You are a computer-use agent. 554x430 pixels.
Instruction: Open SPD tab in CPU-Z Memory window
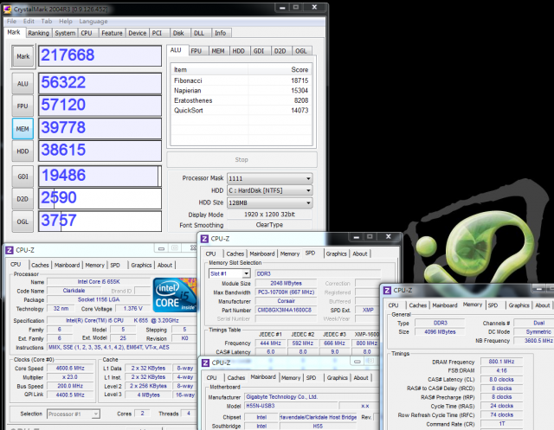(493, 305)
